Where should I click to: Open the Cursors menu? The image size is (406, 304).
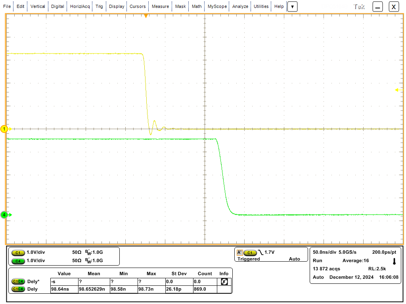tap(138, 6)
